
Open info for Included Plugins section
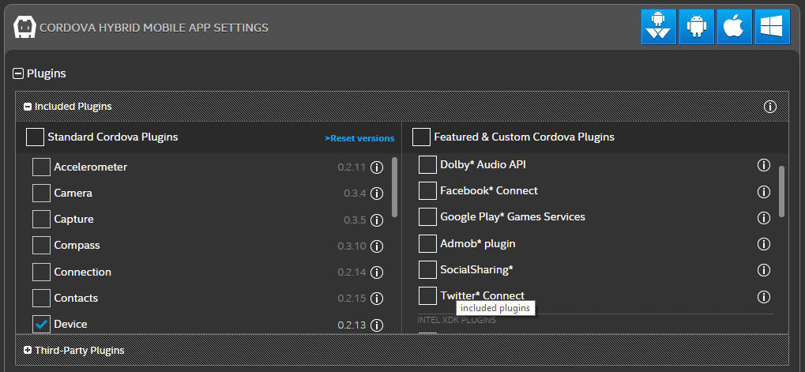coord(769,107)
